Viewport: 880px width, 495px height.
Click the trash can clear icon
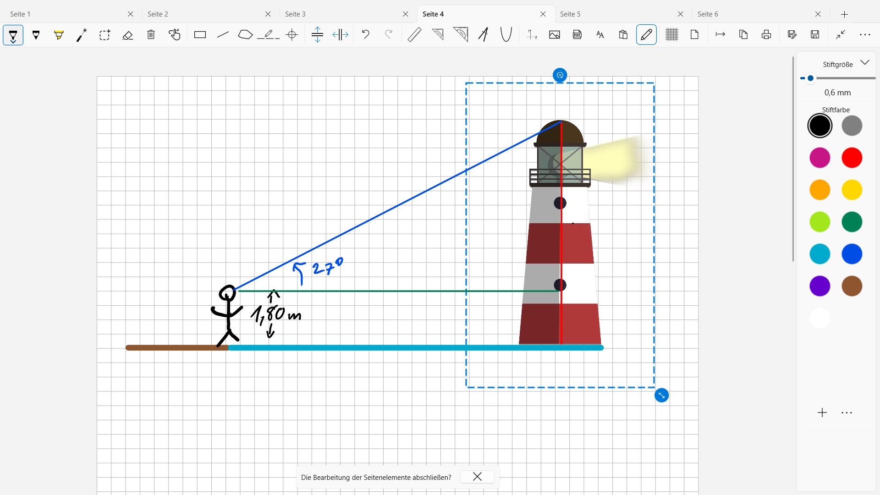151,35
